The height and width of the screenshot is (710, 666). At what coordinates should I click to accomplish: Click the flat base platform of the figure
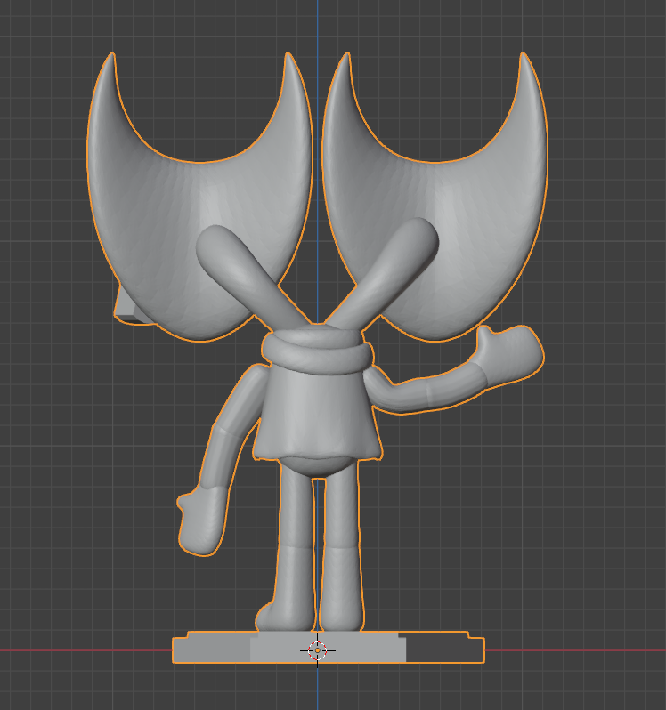click(x=328, y=647)
